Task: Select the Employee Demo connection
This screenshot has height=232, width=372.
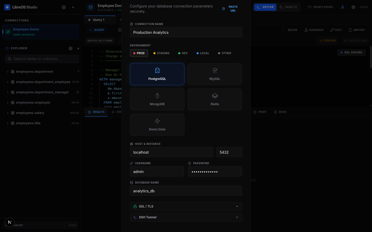Action: tap(41, 32)
